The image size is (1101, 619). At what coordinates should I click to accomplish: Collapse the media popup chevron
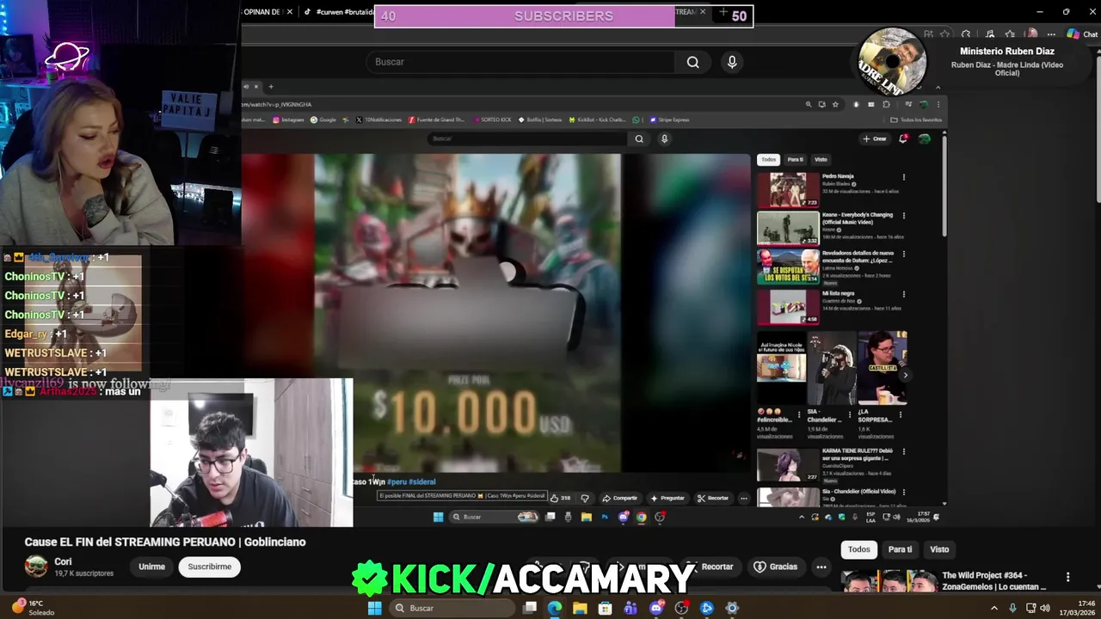click(938, 87)
